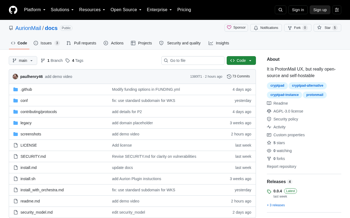Click the legacy folder icon
The width and height of the screenshot is (350, 218).
tap(16, 123)
